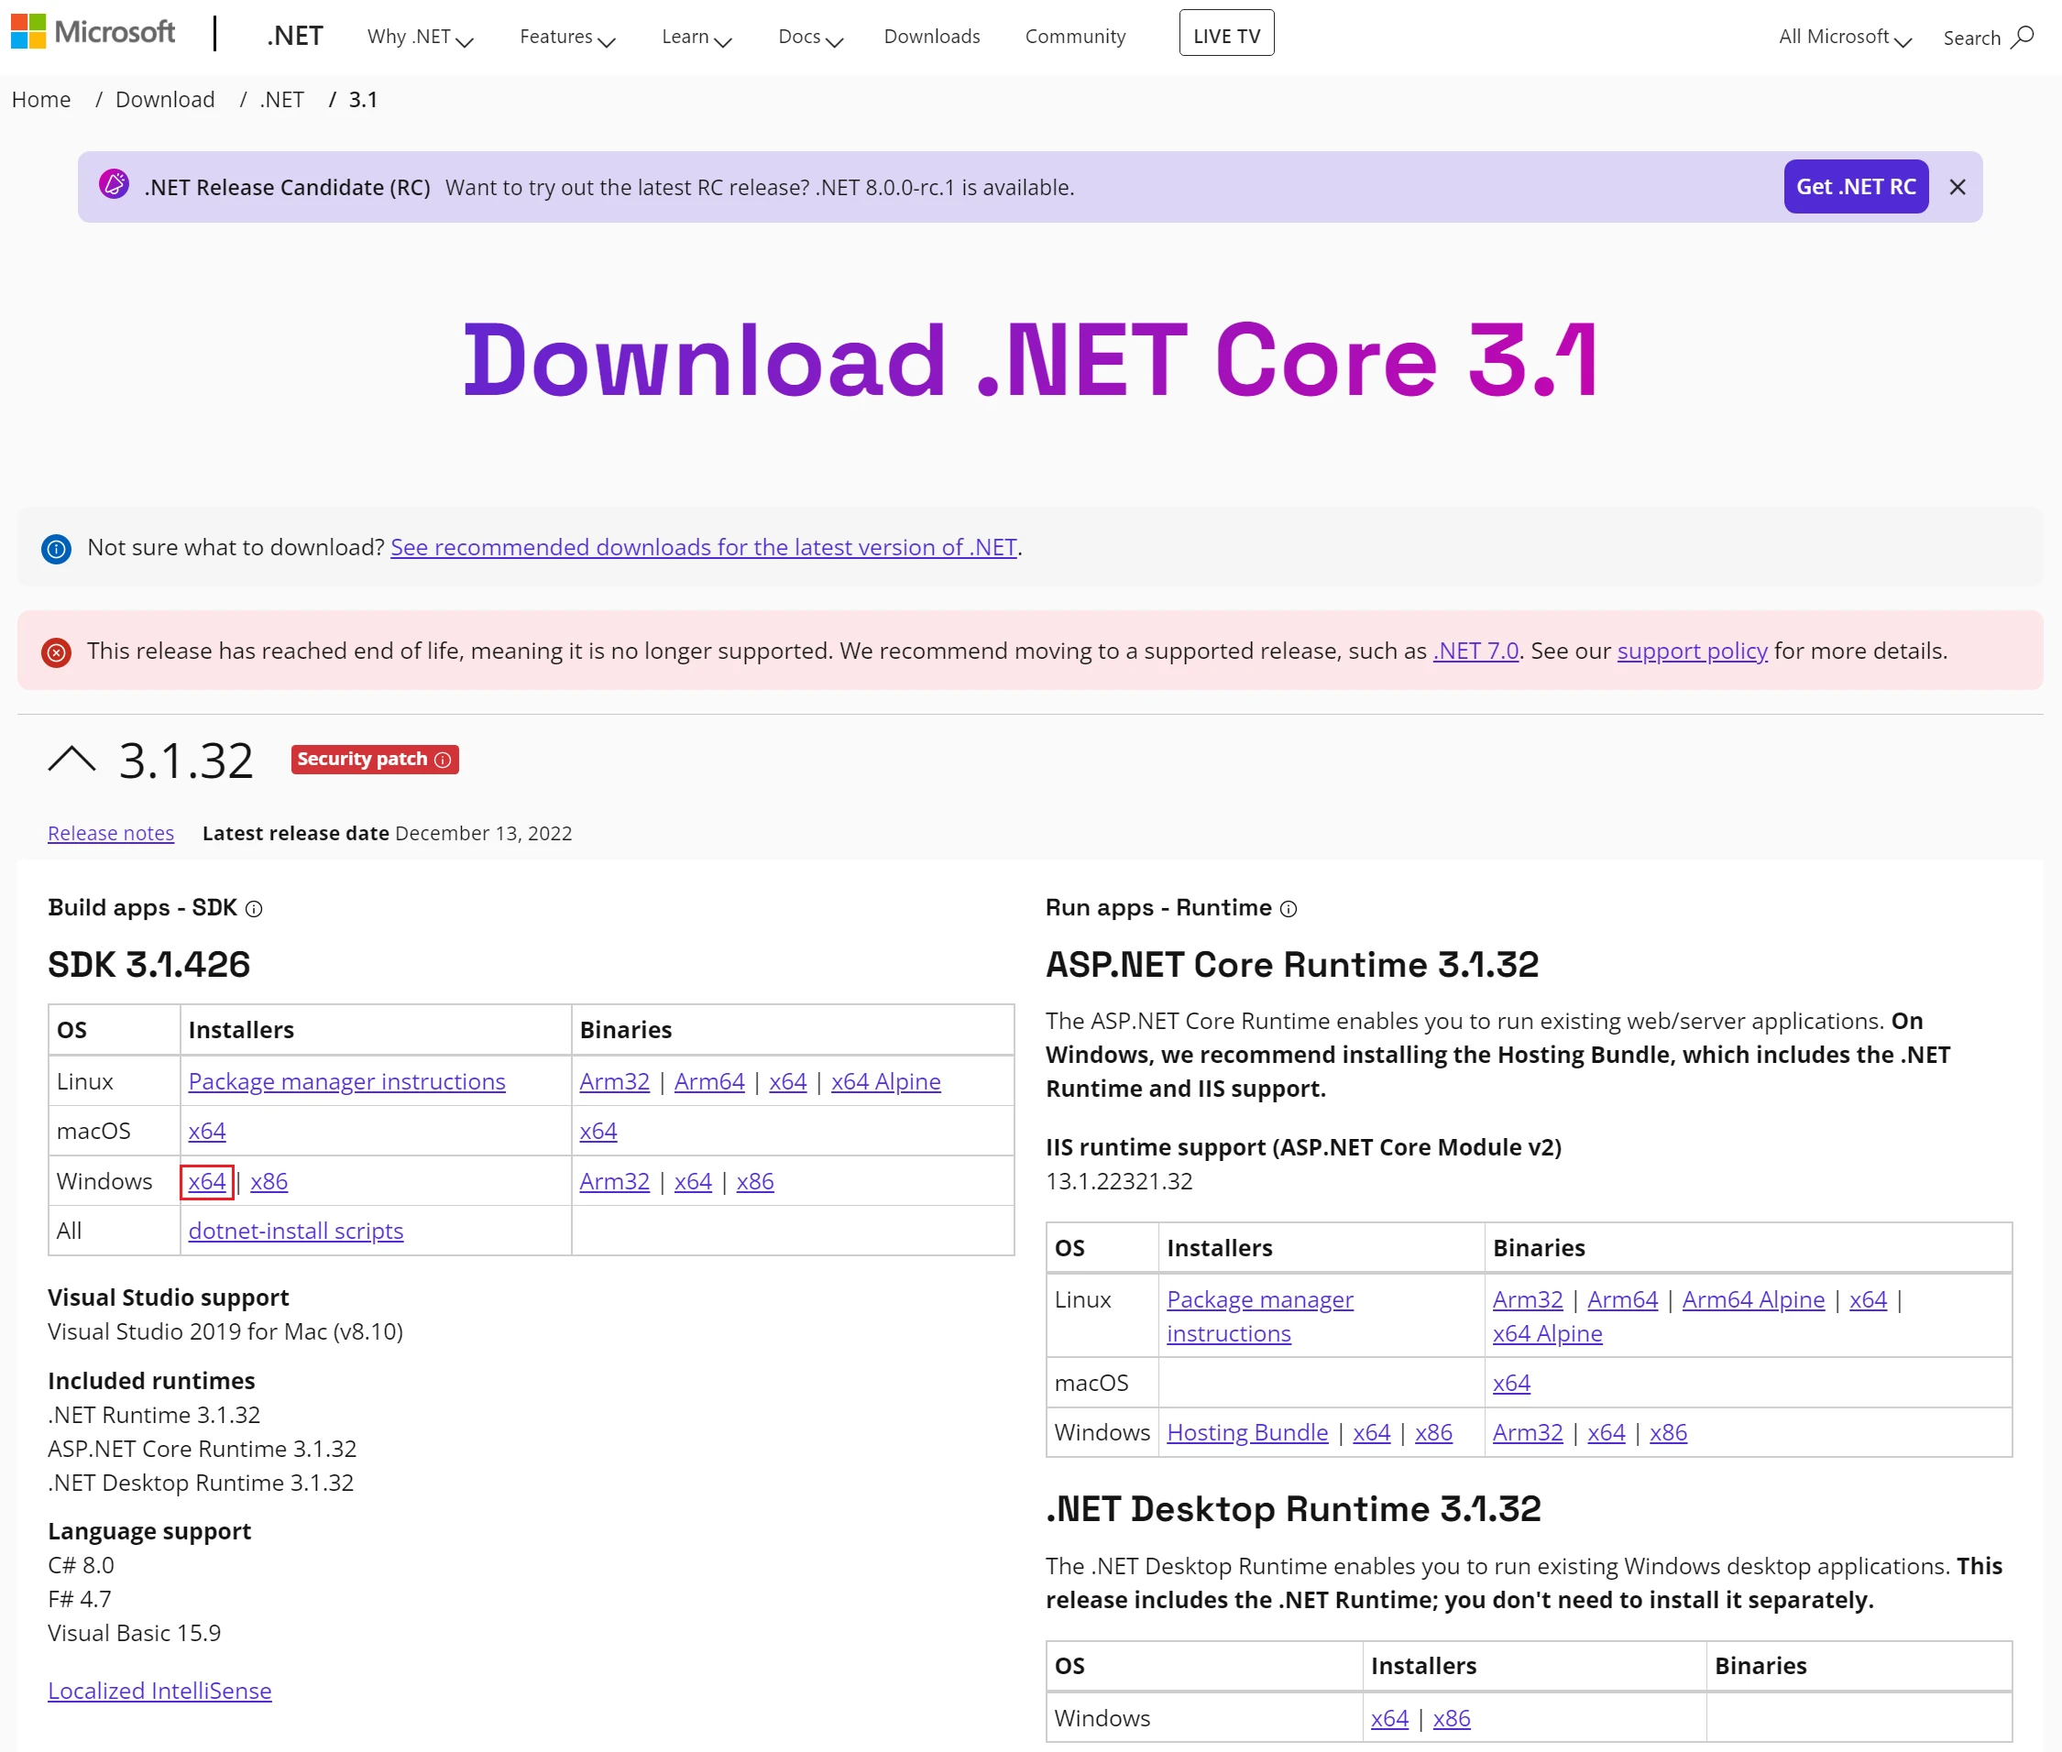Click the Run apps Runtime info icon
The image size is (2062, 1752).
pyautogui.click(x=1289, y=909)
